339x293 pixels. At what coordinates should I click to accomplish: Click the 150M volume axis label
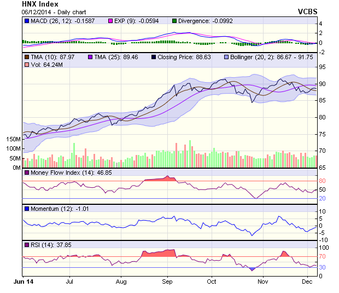coord(13,139)
